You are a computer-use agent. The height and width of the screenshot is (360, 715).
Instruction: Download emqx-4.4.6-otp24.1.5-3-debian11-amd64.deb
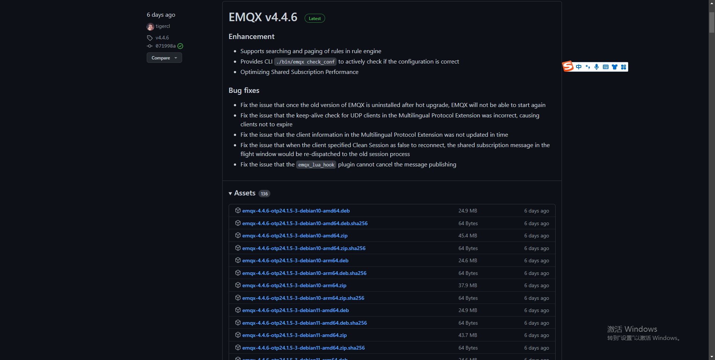click(296, 310)
